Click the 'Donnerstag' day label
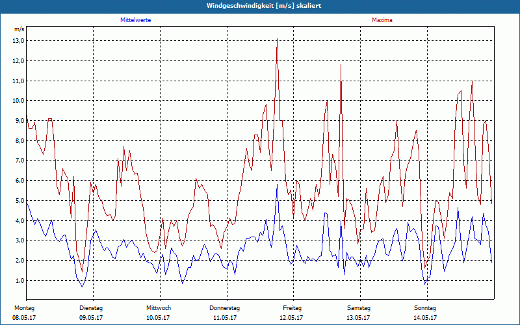The image size is (520, 325). click(224, 308)
